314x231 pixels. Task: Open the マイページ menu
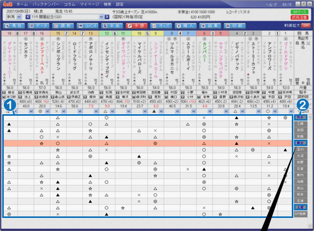[89, 4]
